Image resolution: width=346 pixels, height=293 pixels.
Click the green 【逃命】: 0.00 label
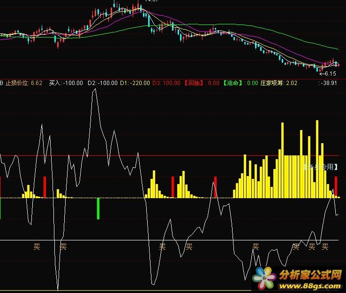click(240, 83)
